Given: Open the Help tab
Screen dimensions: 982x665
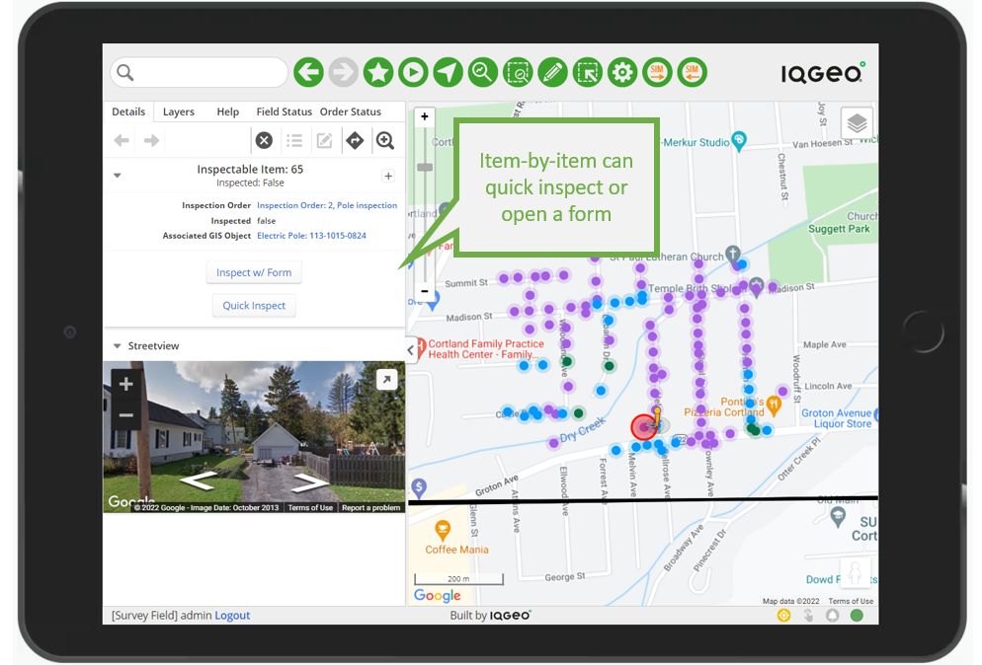Looking at the screenshot, I should 228,111.
